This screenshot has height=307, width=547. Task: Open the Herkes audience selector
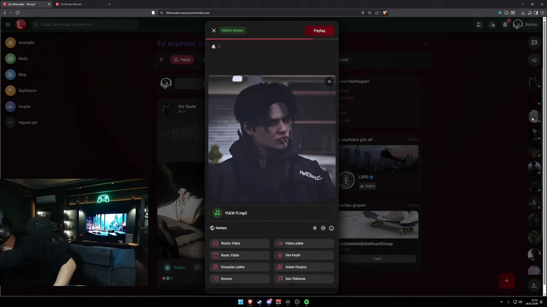(x=218, y=228)
